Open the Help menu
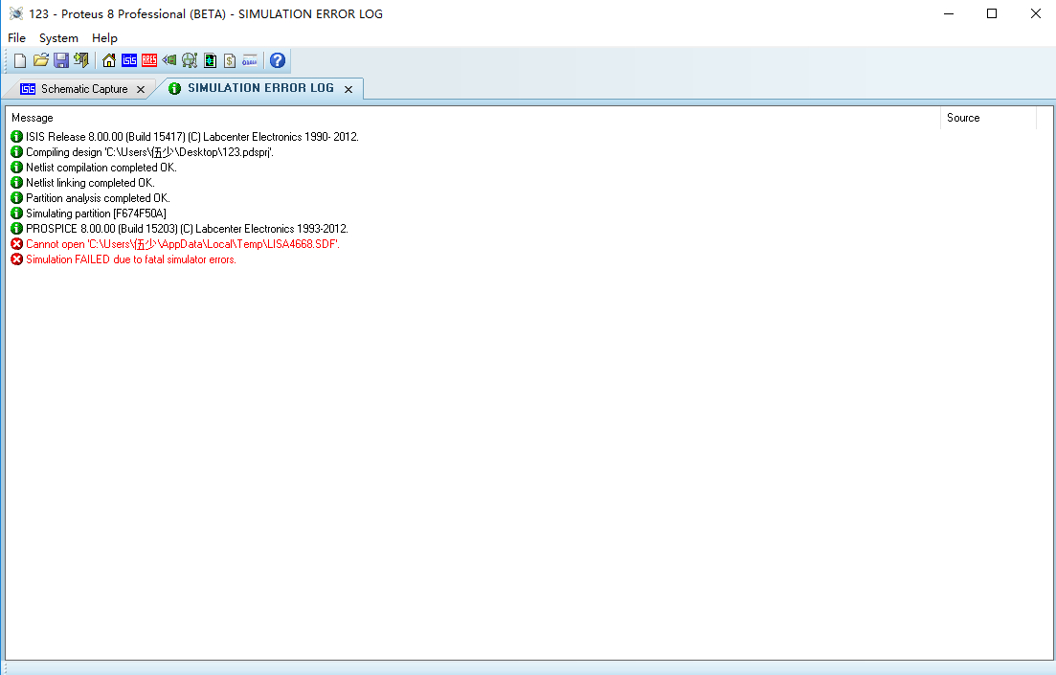The image size is (1056, 675). (104, 37)
